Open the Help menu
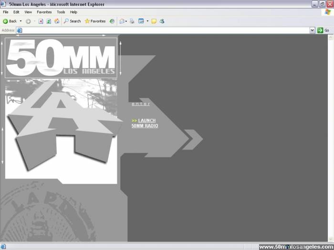Screen dimensions: 334x250 pyautogui.click(x=73, y=12)
